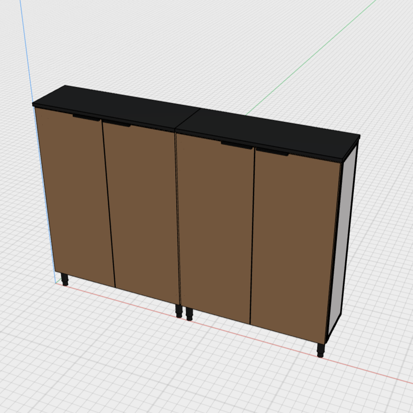
Task: Click the left leg of the center pair
Action: (179, 312)
